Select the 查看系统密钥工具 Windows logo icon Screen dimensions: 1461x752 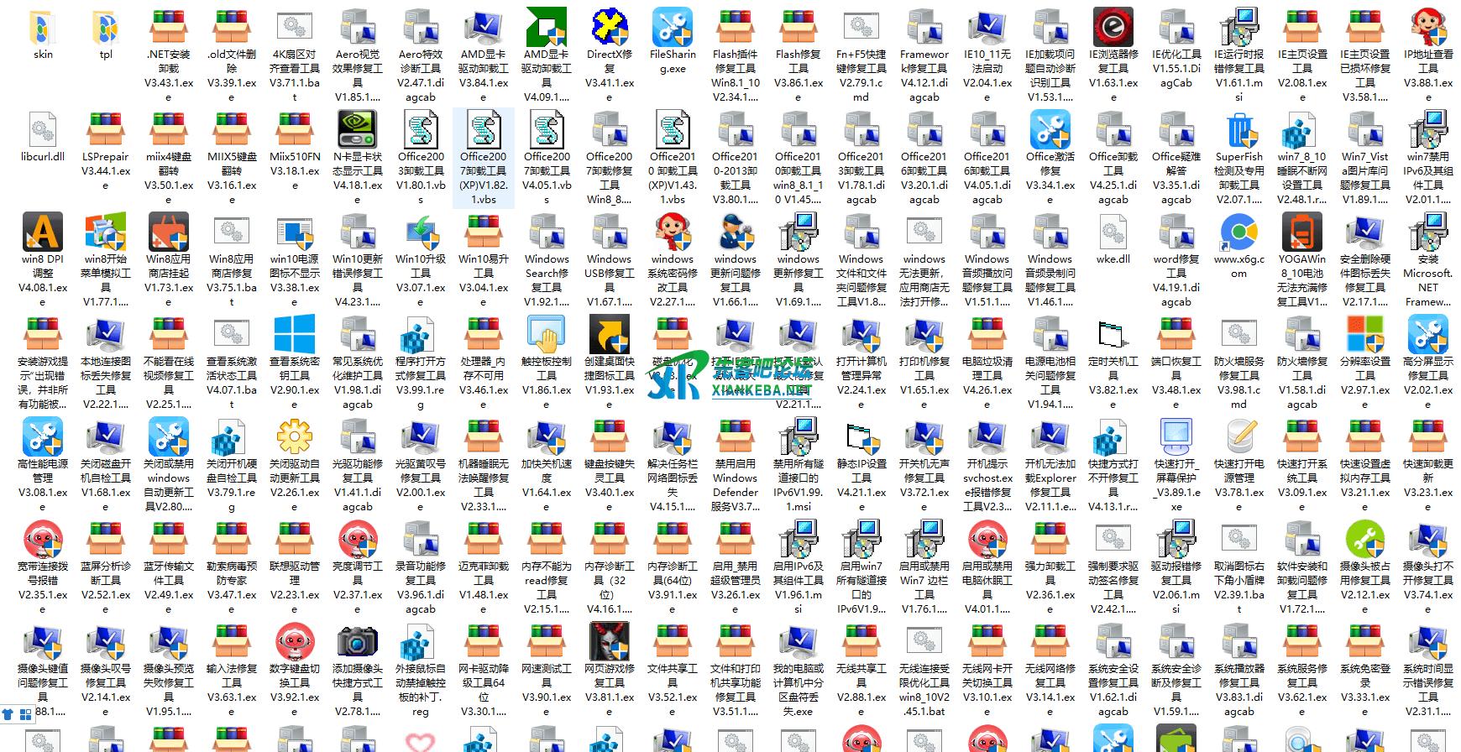point(294,335)
